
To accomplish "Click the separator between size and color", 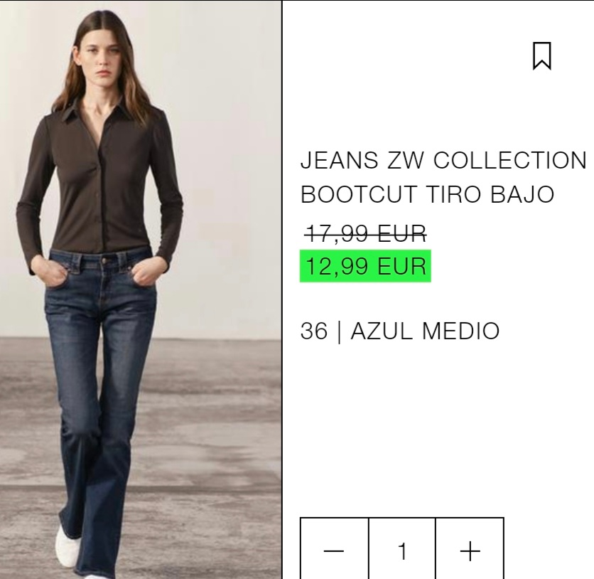I will 339,331.
